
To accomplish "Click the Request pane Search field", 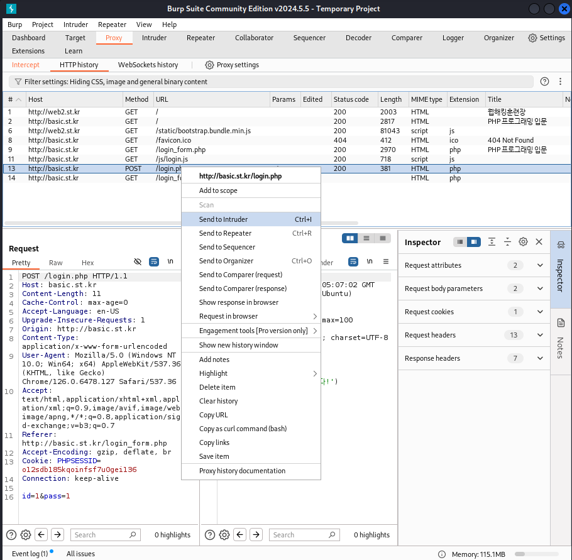I will click(x=105, y=535).
